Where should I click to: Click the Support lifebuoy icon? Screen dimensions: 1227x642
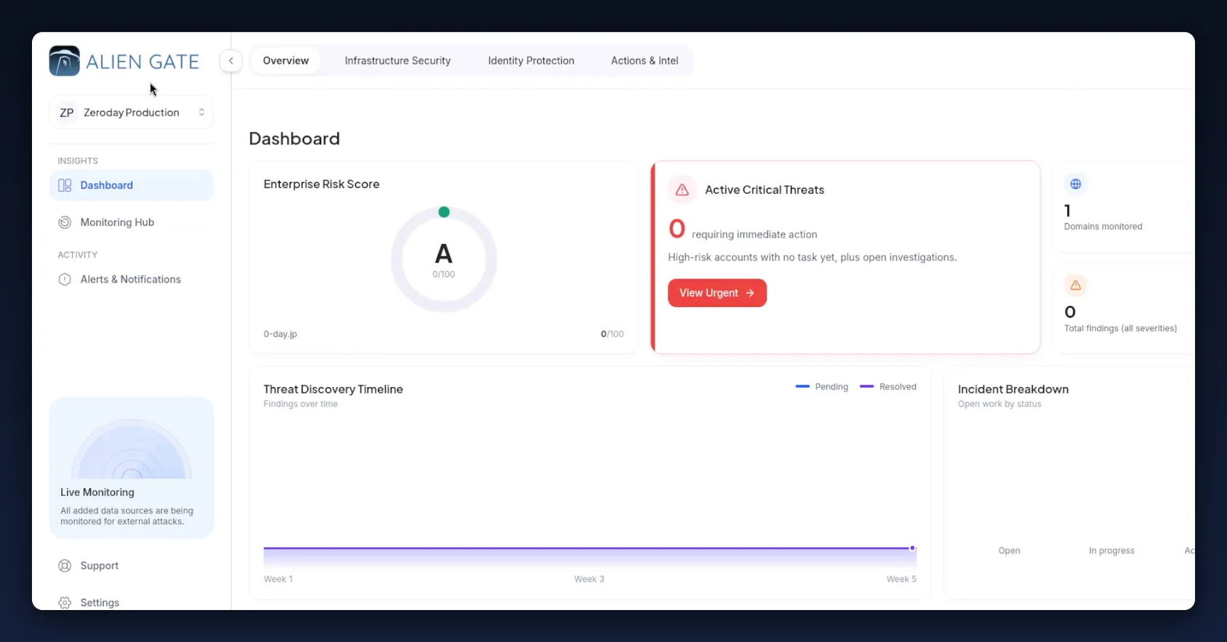[65, 566]
